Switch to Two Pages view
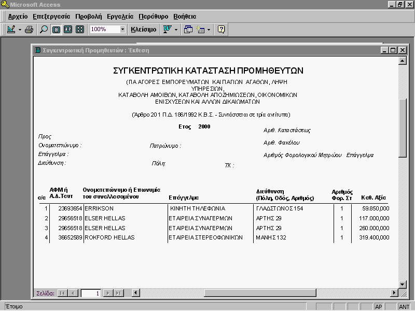The width and height of the screenshot is (415, 311). (x=68, y=29)
